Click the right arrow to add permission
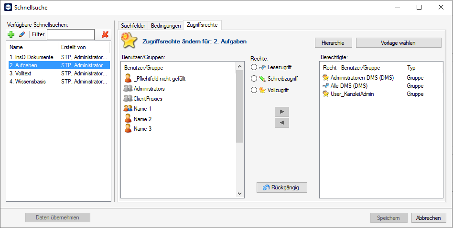Viewport: 453px width, 228px height. [x=282, y=112]
